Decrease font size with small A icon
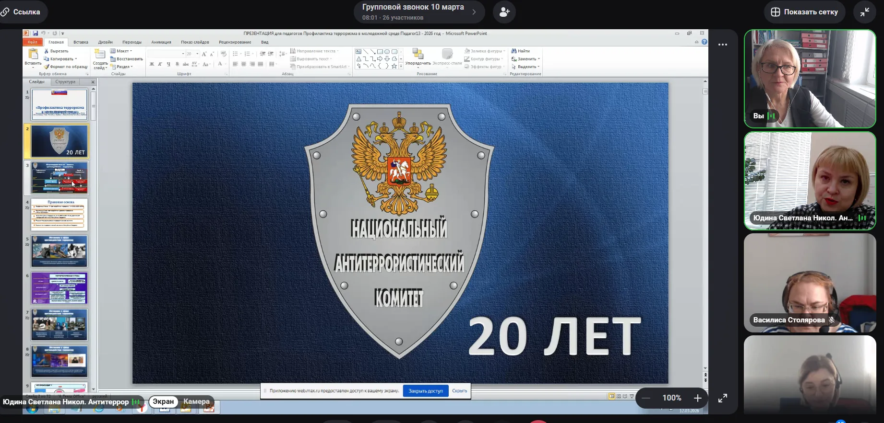The height and width of the screenshot is (423, 884). click(x=212, y=54)
